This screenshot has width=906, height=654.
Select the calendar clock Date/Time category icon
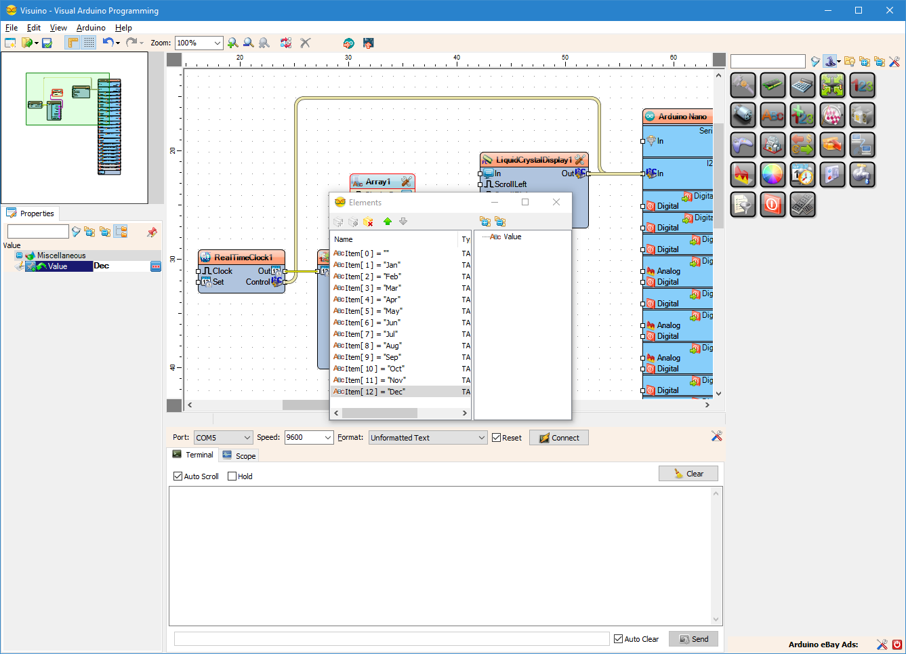click(802, 175)
